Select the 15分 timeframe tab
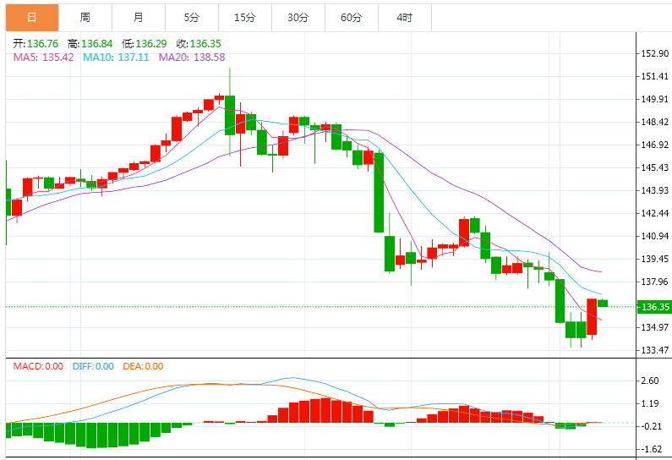 [x=245, y=18]
